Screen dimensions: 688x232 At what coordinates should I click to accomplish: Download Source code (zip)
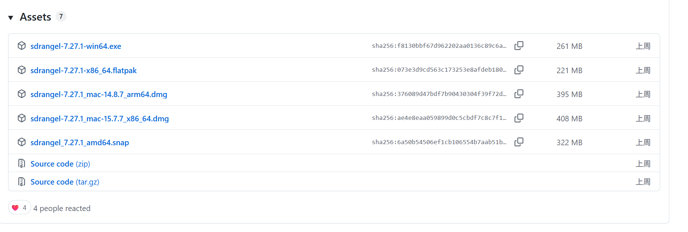point(60,164)
